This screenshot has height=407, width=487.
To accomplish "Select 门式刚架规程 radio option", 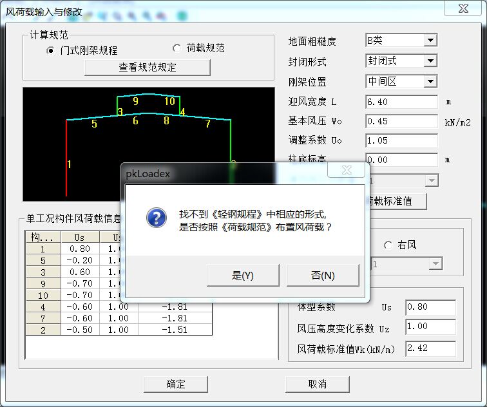I will 50,50.
